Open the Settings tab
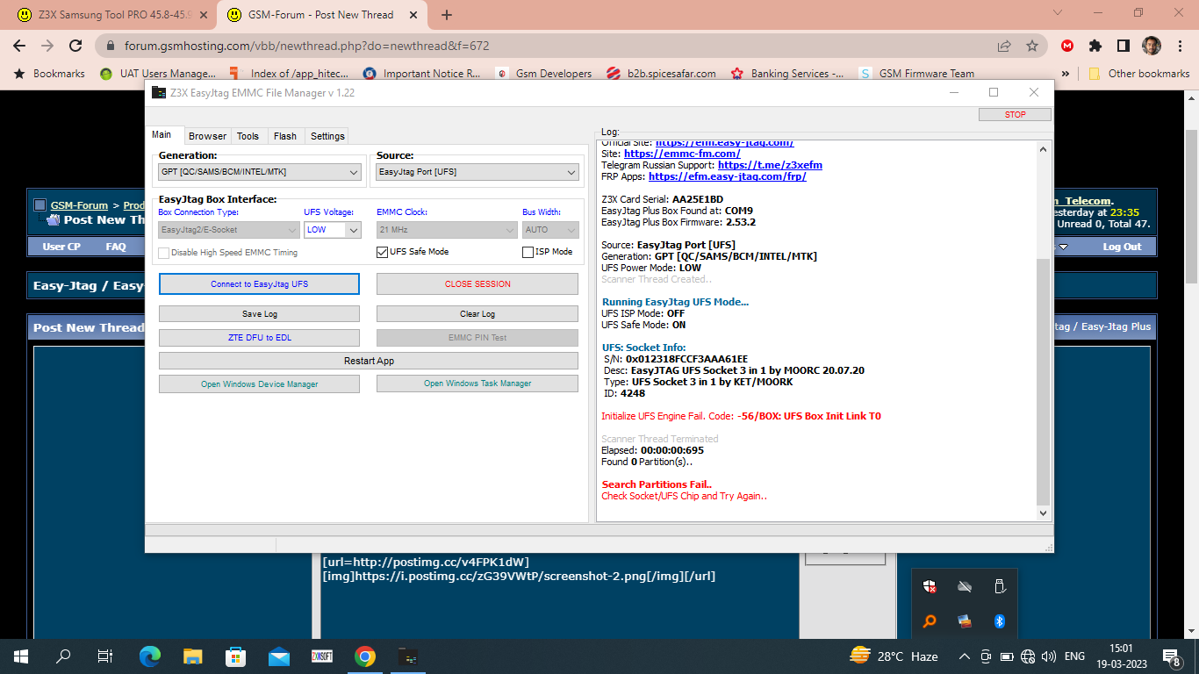The height and width of the screenshot is (674, 1199). (x=327, y=136)
